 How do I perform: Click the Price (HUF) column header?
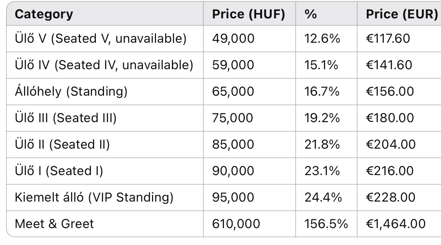(x=248, y=14)
